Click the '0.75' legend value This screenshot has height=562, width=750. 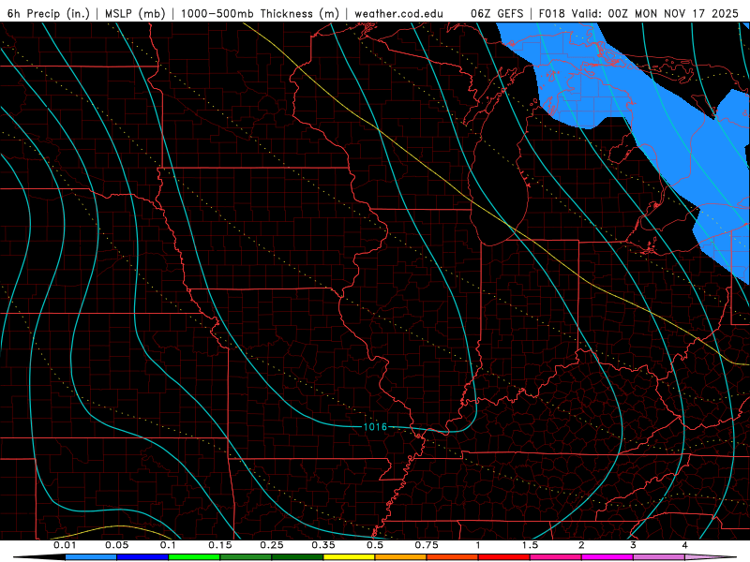[x=427, y=545]
